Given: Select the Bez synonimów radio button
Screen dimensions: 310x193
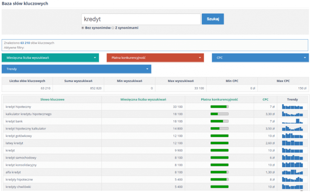Looking at the screenshot, I should (83, 28).
